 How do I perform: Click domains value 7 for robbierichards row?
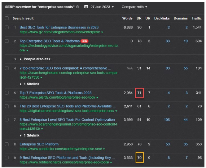click(187, 157)
